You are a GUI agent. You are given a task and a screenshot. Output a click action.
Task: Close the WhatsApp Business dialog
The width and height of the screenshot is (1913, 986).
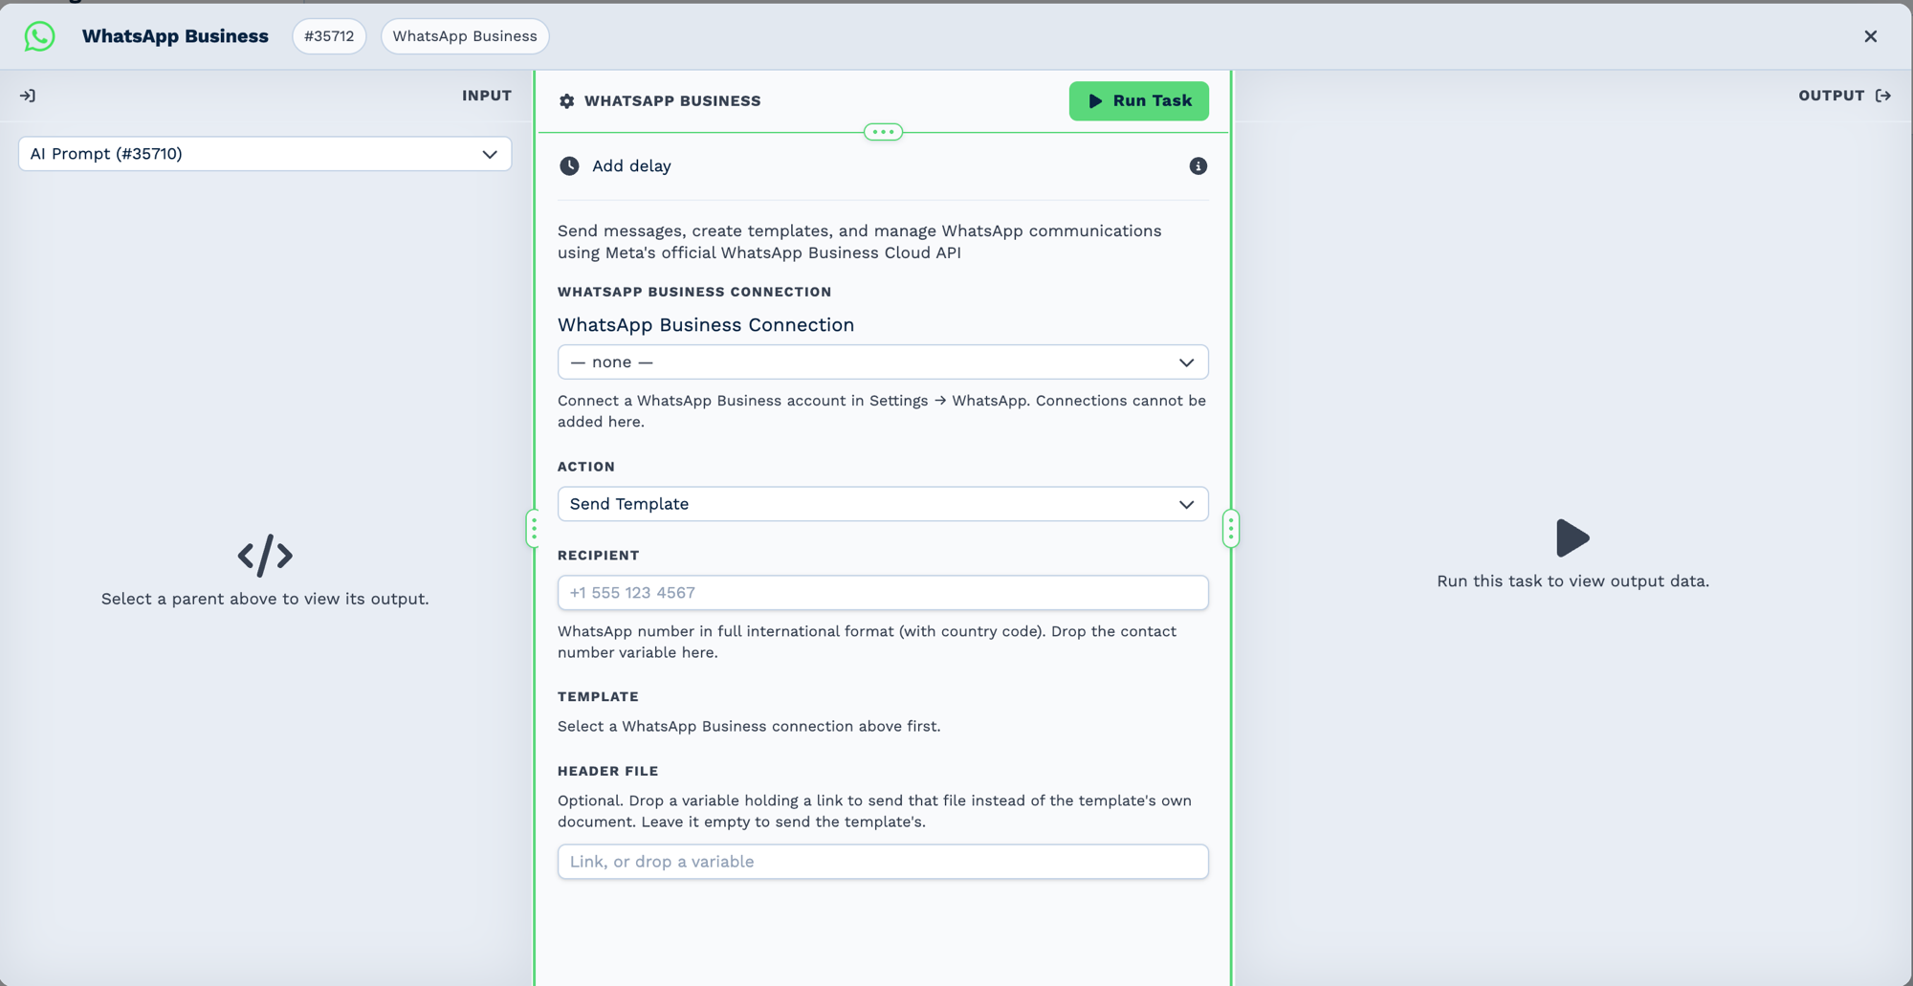click(x=1871, y=36)
